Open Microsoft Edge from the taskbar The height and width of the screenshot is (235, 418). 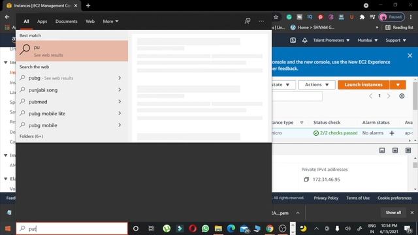(x=231, y=228)
